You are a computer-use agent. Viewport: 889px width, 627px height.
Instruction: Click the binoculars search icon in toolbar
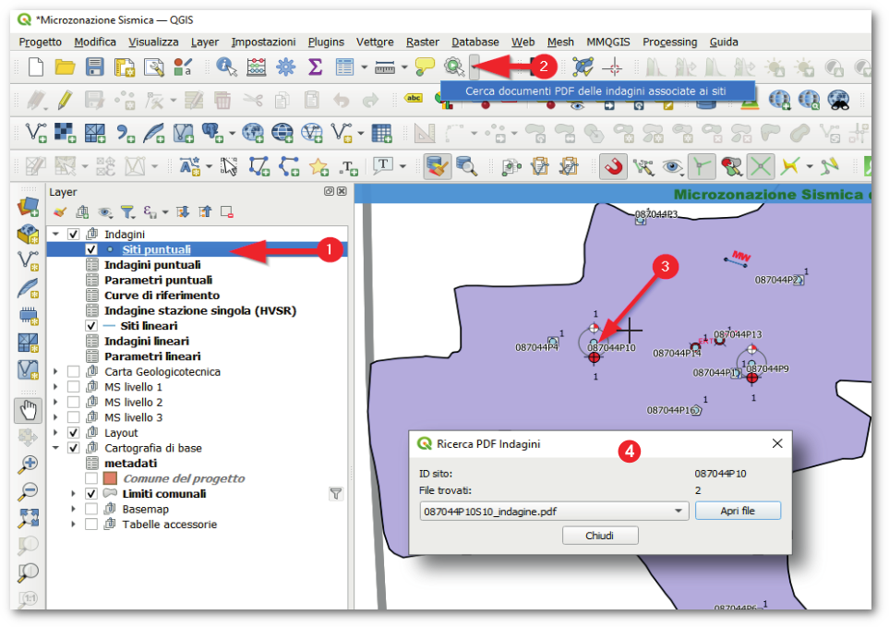pos(839,101)
